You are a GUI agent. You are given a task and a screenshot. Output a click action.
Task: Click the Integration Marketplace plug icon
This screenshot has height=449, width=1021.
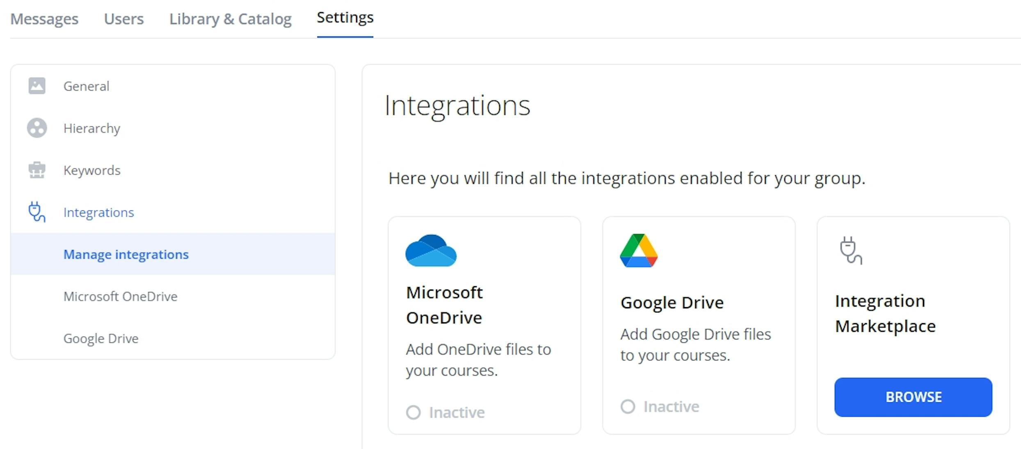click(851, 250)
